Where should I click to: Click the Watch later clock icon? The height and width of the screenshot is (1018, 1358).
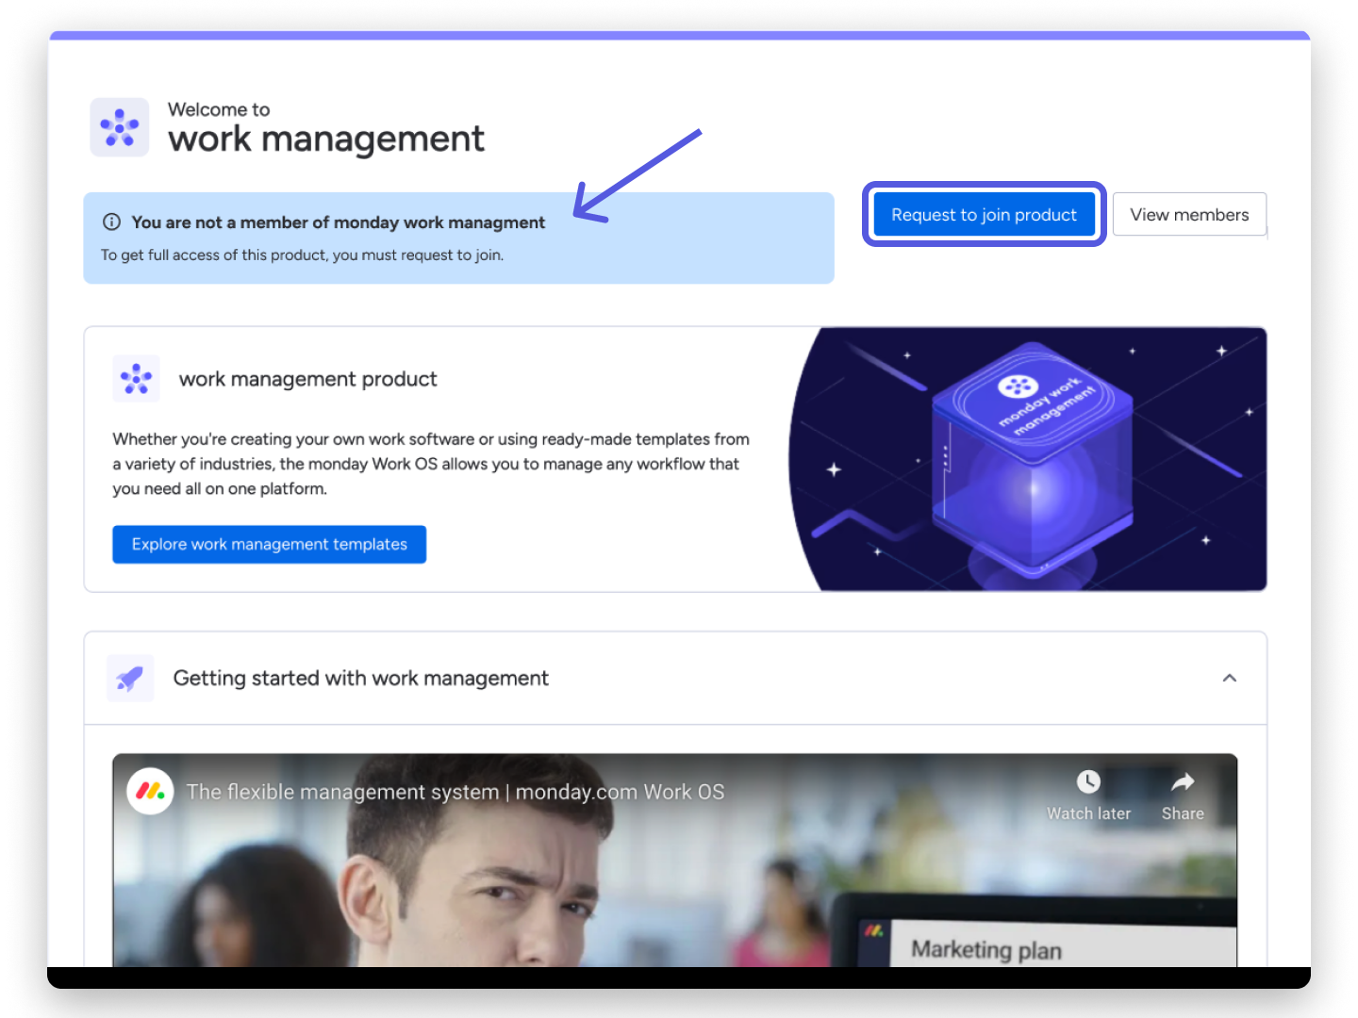pyautogui.click(x=1088, y=781)
